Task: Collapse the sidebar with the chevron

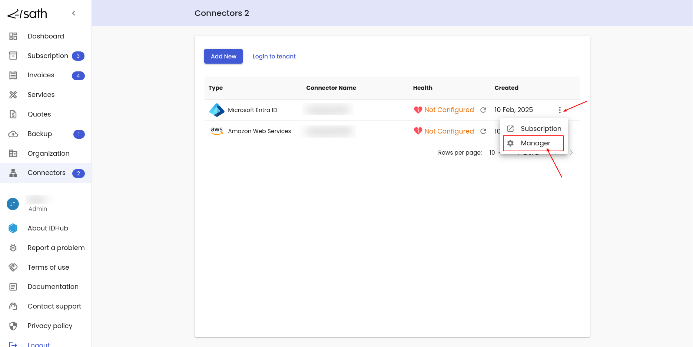Action: pos(74,13)
